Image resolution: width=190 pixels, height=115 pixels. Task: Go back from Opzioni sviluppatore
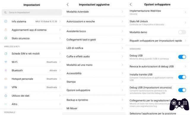(x=131, y=4)
